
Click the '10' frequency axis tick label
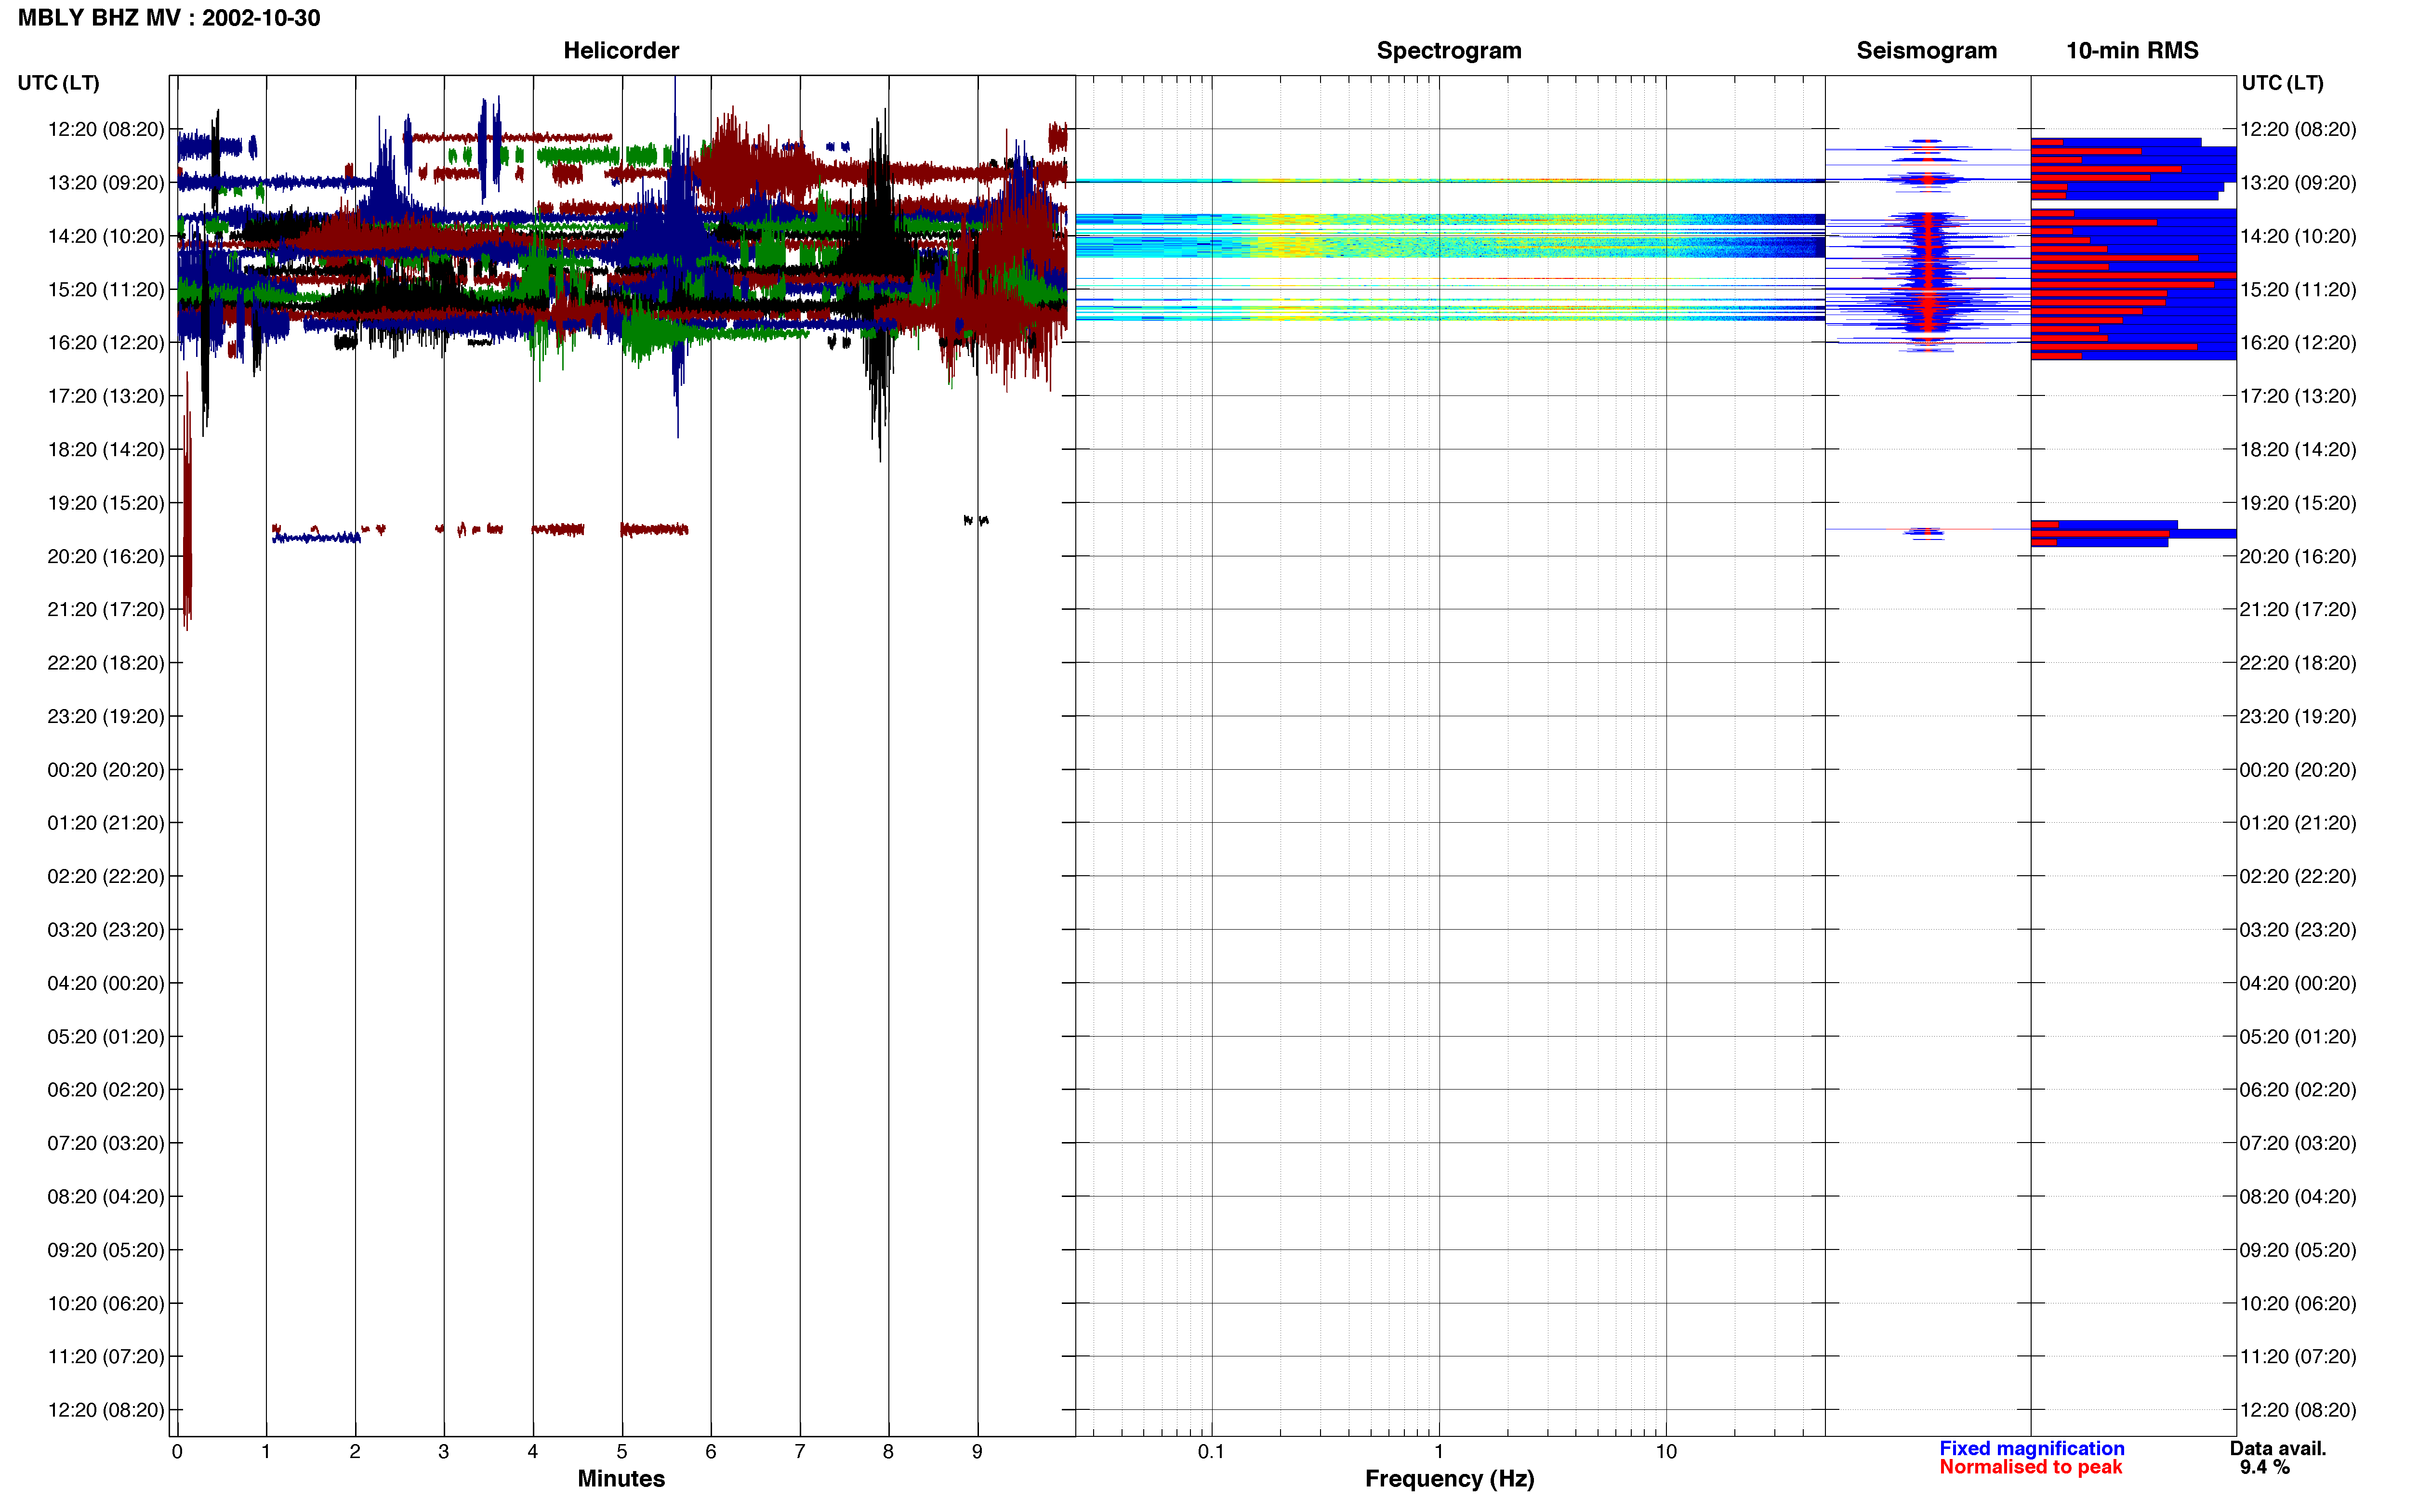point(1666,1451)
